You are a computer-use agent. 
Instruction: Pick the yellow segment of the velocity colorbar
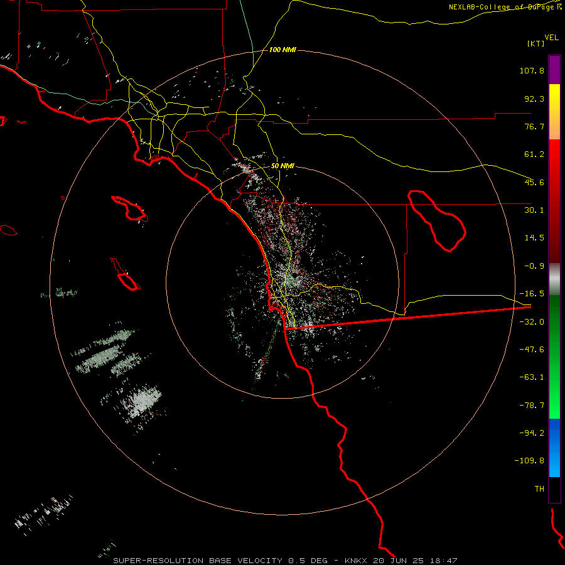pyautogui.click(x=554, y=112)
